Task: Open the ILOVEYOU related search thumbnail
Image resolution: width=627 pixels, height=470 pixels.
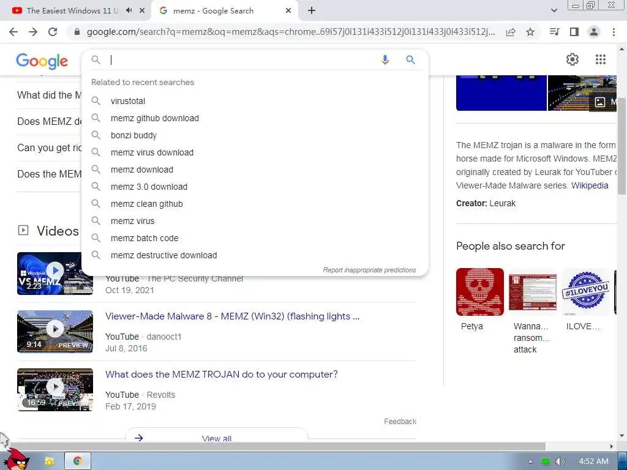Action: tap(585, 292)
